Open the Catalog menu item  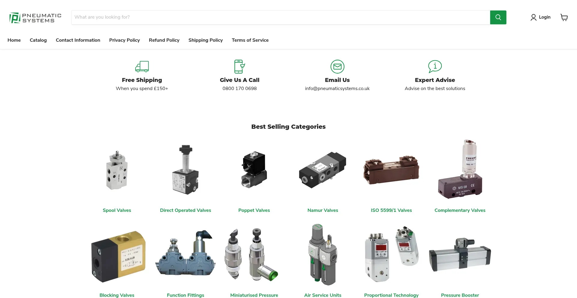pos(38,40)
